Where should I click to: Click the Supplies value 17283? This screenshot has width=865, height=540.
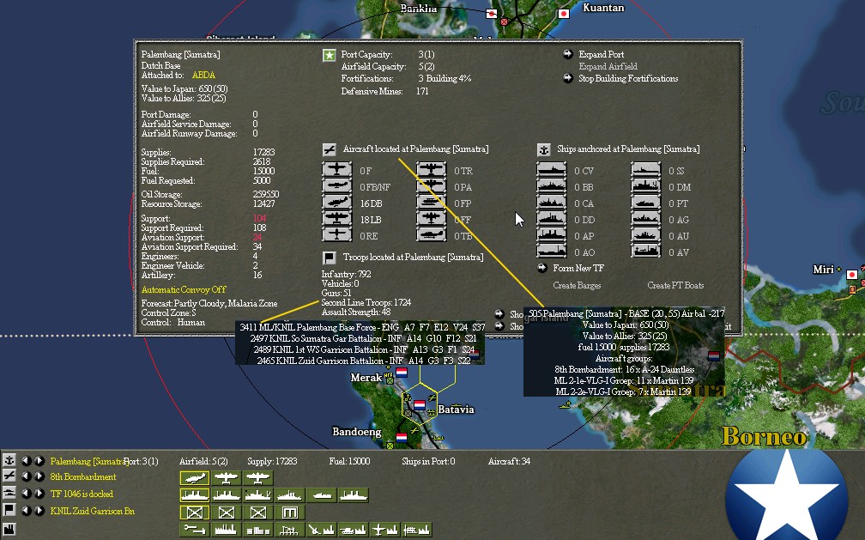pyautogui.click(x=263, y=152)
